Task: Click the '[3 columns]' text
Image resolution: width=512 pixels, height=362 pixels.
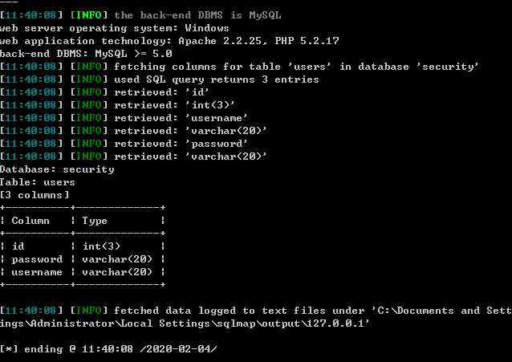Action: click(x=35, y=195)
